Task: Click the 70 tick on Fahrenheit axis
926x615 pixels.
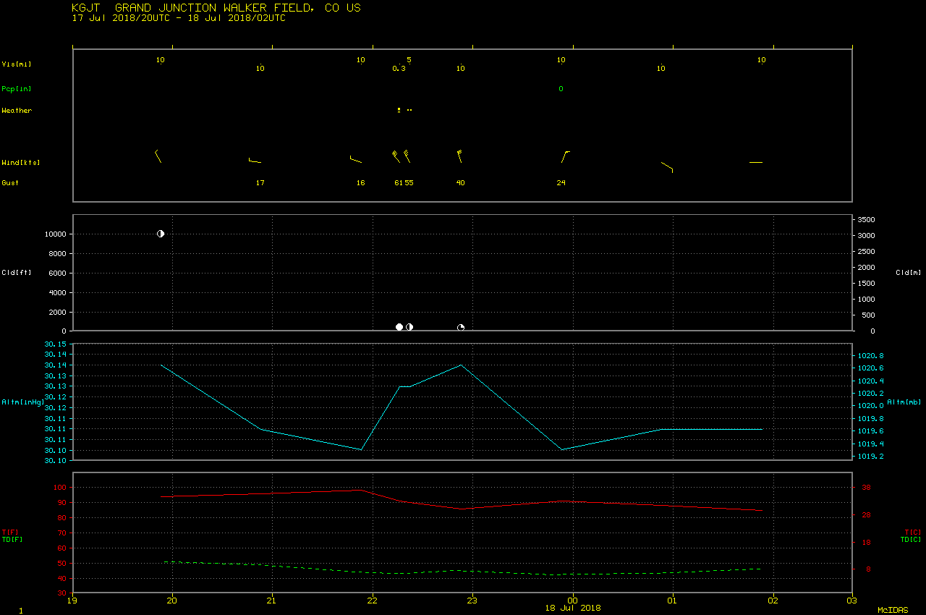Action: pos(62,533)
